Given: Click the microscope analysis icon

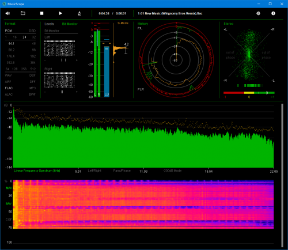Looking at the screenshot, I should pyautogui.click(x=79, y=13).
